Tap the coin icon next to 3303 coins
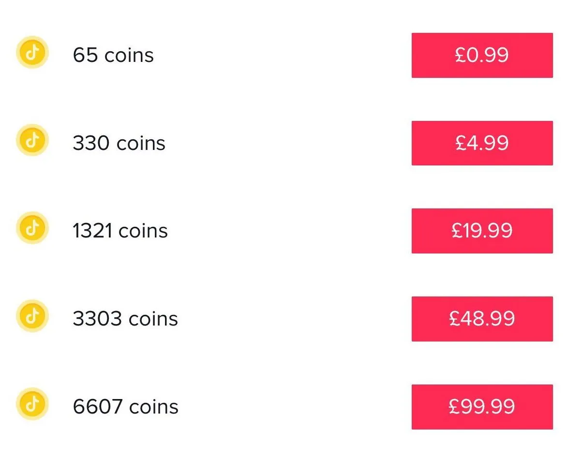Screen dimensions: 568x459 (x=32, y=316)
